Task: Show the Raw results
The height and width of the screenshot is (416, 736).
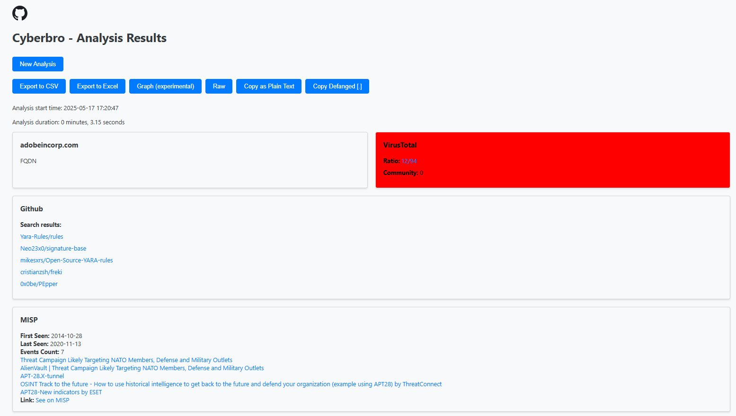Action: [219, 86]
